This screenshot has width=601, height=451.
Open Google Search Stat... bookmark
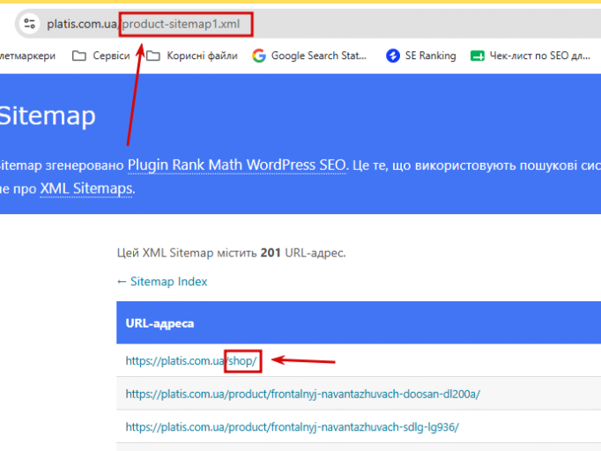pyautogui.click(x=309, y=56)
